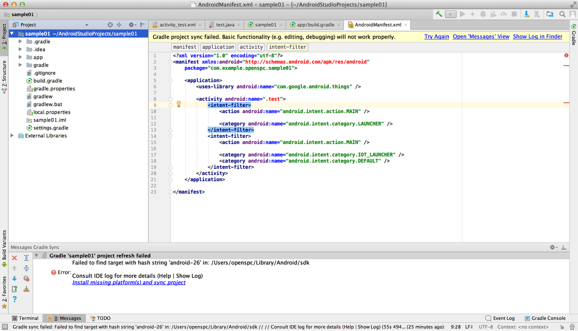The width and height of the screenshot is (578, 331).
Task: Switch to sample01 editor tab
Action: (x=265, y=25)
